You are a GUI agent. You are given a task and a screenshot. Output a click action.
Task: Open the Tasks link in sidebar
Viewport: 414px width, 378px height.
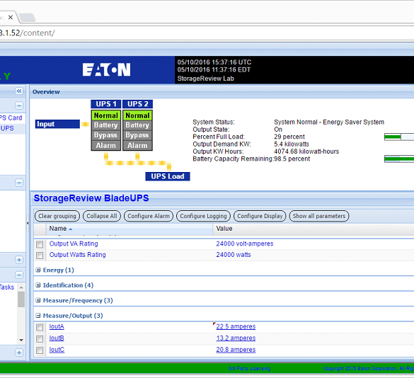(x=7, y=287)
